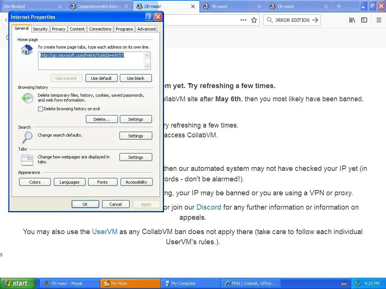Click the on-screen keyboard tray icon
Screen dimensions: 386x289
click(344, 284)
